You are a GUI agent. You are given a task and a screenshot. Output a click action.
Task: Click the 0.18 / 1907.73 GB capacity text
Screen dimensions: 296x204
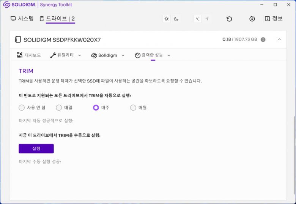(x=240, y=39)
